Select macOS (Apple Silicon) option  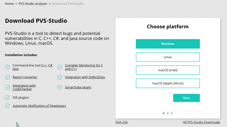coord(168,83)
